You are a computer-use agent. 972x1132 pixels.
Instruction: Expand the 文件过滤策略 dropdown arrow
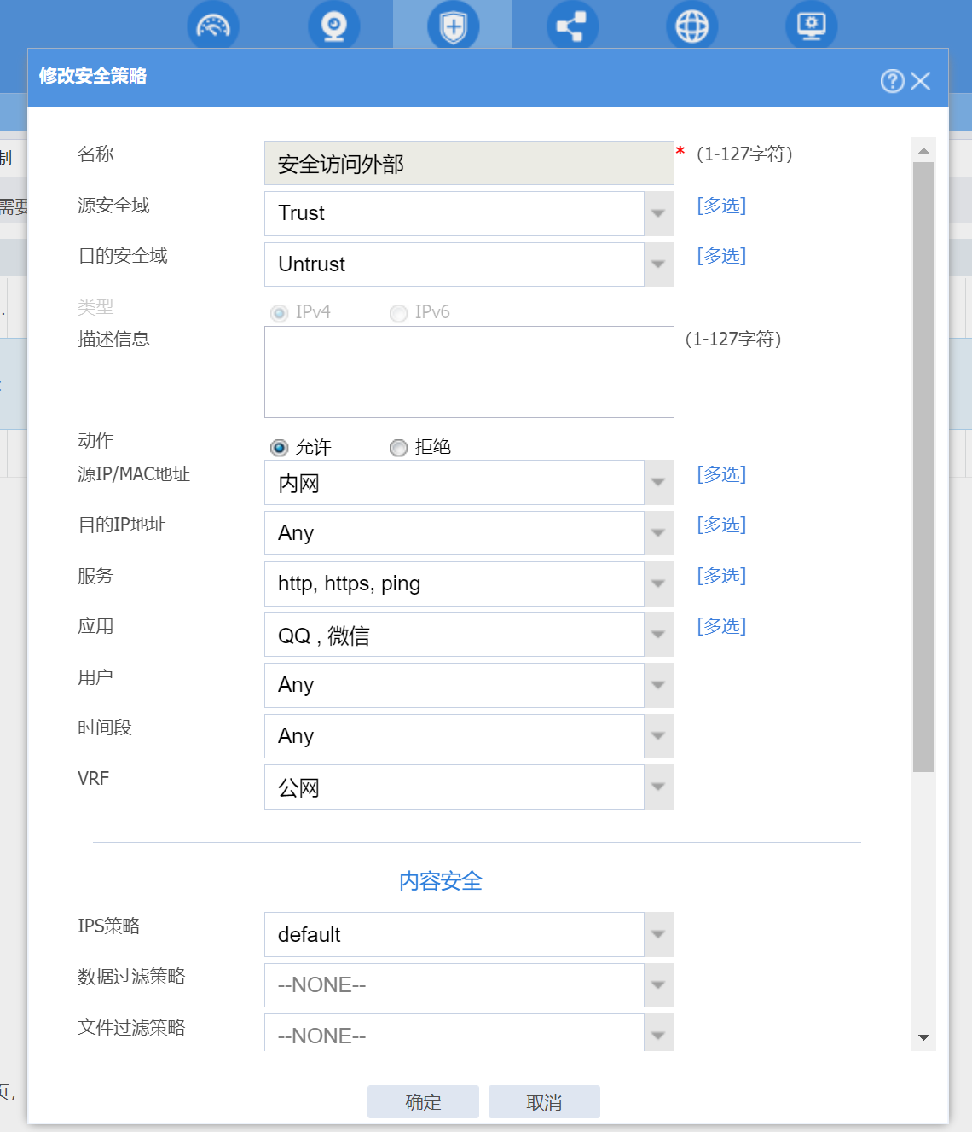coord(658,1034)
